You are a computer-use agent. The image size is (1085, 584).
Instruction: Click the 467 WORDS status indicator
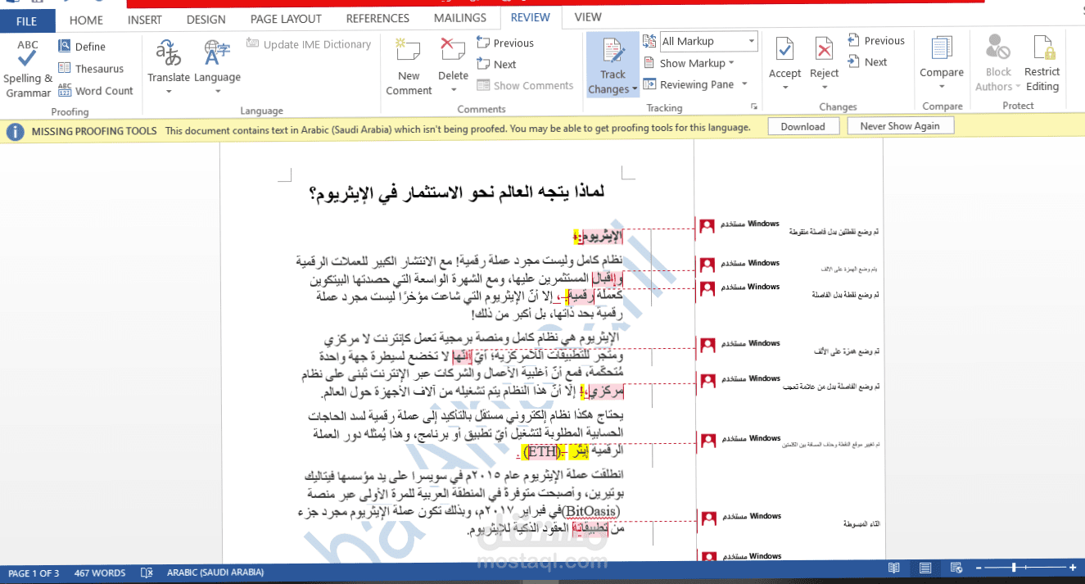(x=100, y=573)
